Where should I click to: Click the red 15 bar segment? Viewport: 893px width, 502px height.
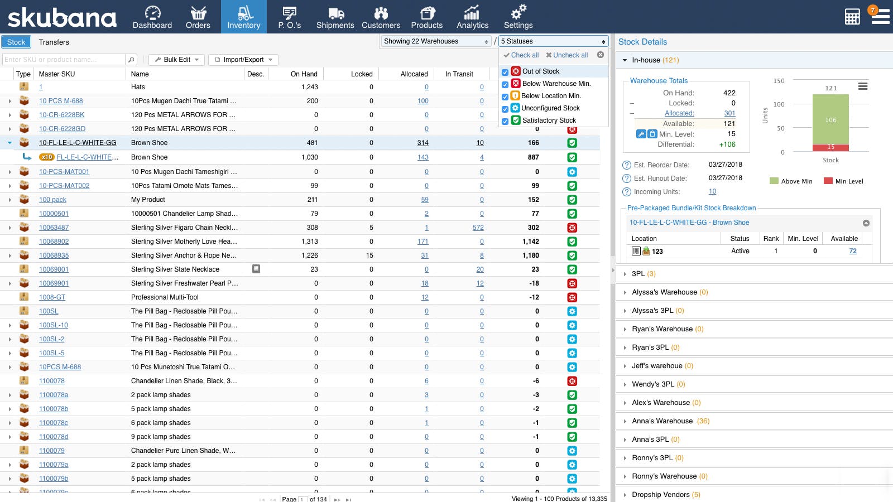click(x=830, y=147)
